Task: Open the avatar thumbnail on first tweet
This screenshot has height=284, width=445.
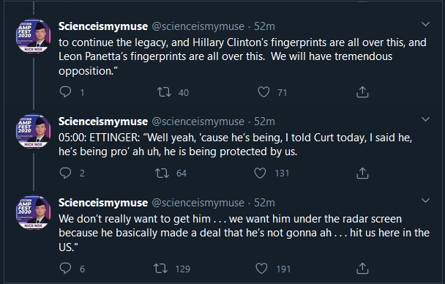Action: [34, 36]
